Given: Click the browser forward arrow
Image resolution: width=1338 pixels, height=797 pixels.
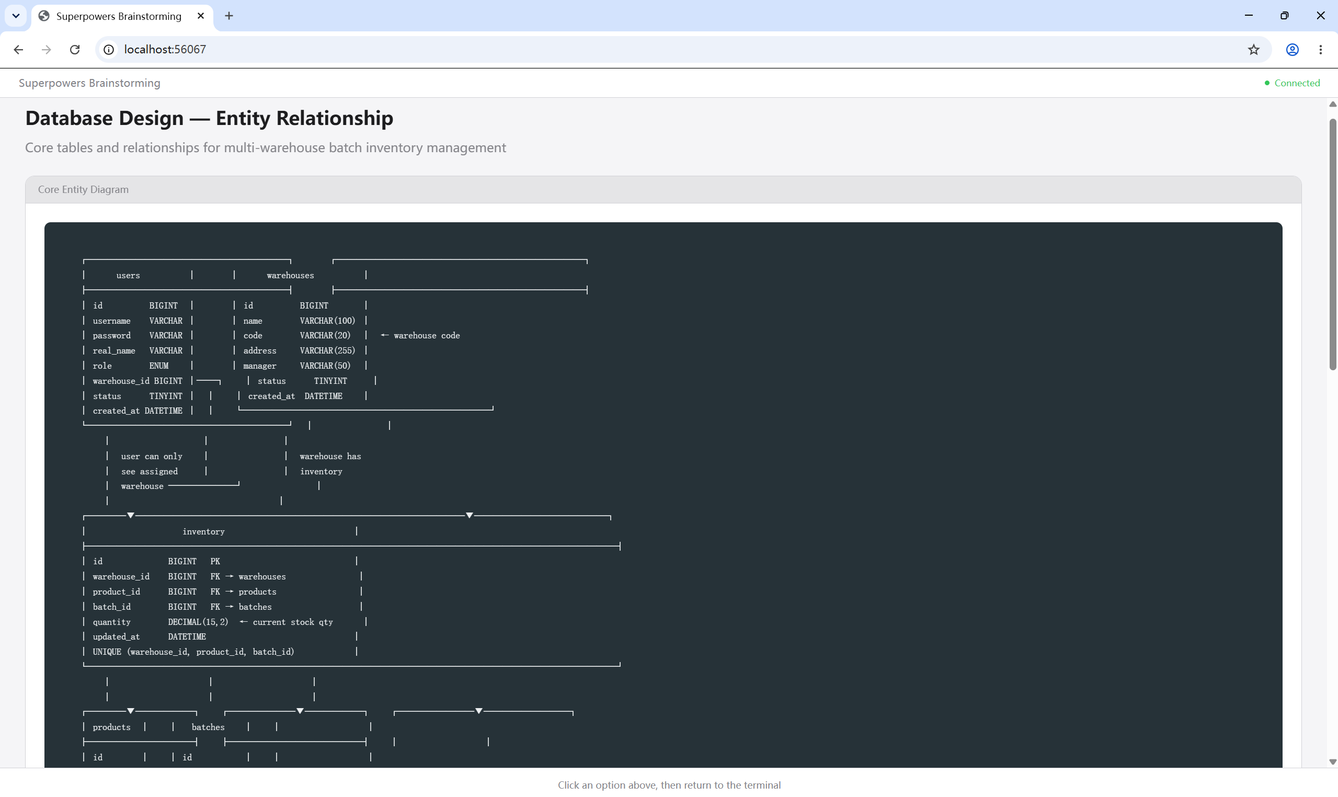Looking at the screenshot, I should 47,49.
